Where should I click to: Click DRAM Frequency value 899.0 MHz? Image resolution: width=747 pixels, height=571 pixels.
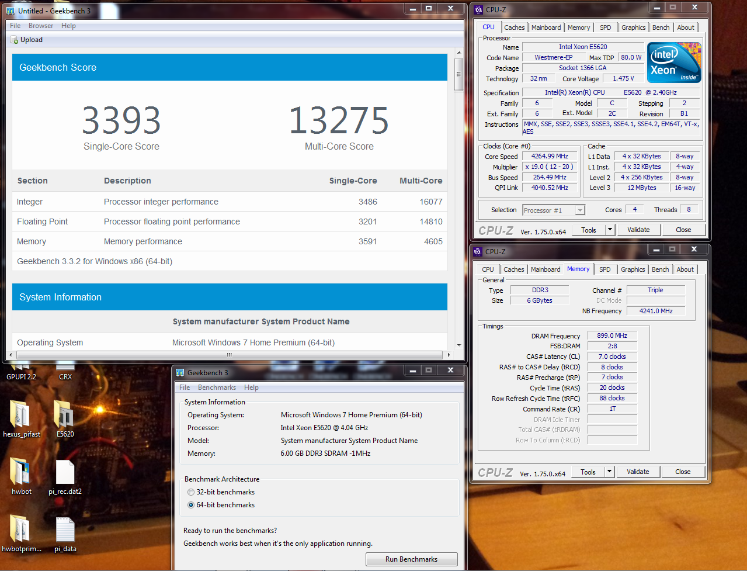(x=612, y=335)
